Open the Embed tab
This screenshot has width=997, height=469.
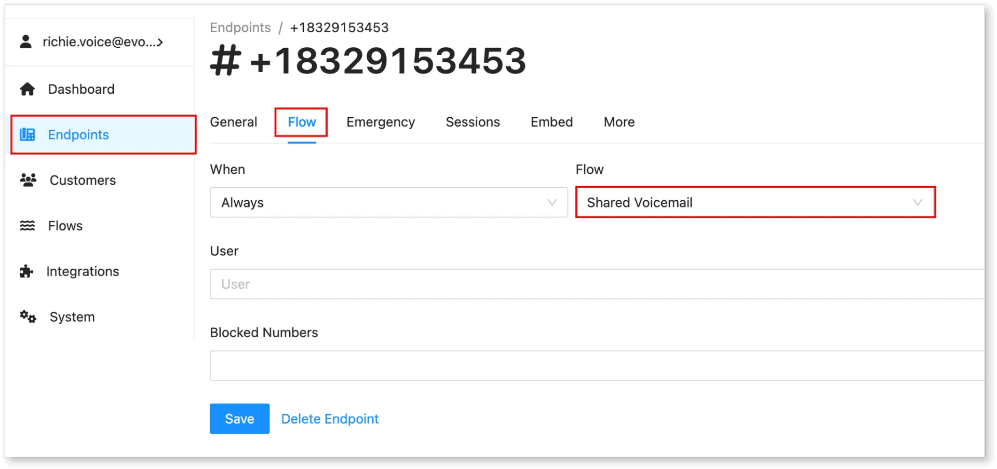pyautogui.click(x=551, y=122)
